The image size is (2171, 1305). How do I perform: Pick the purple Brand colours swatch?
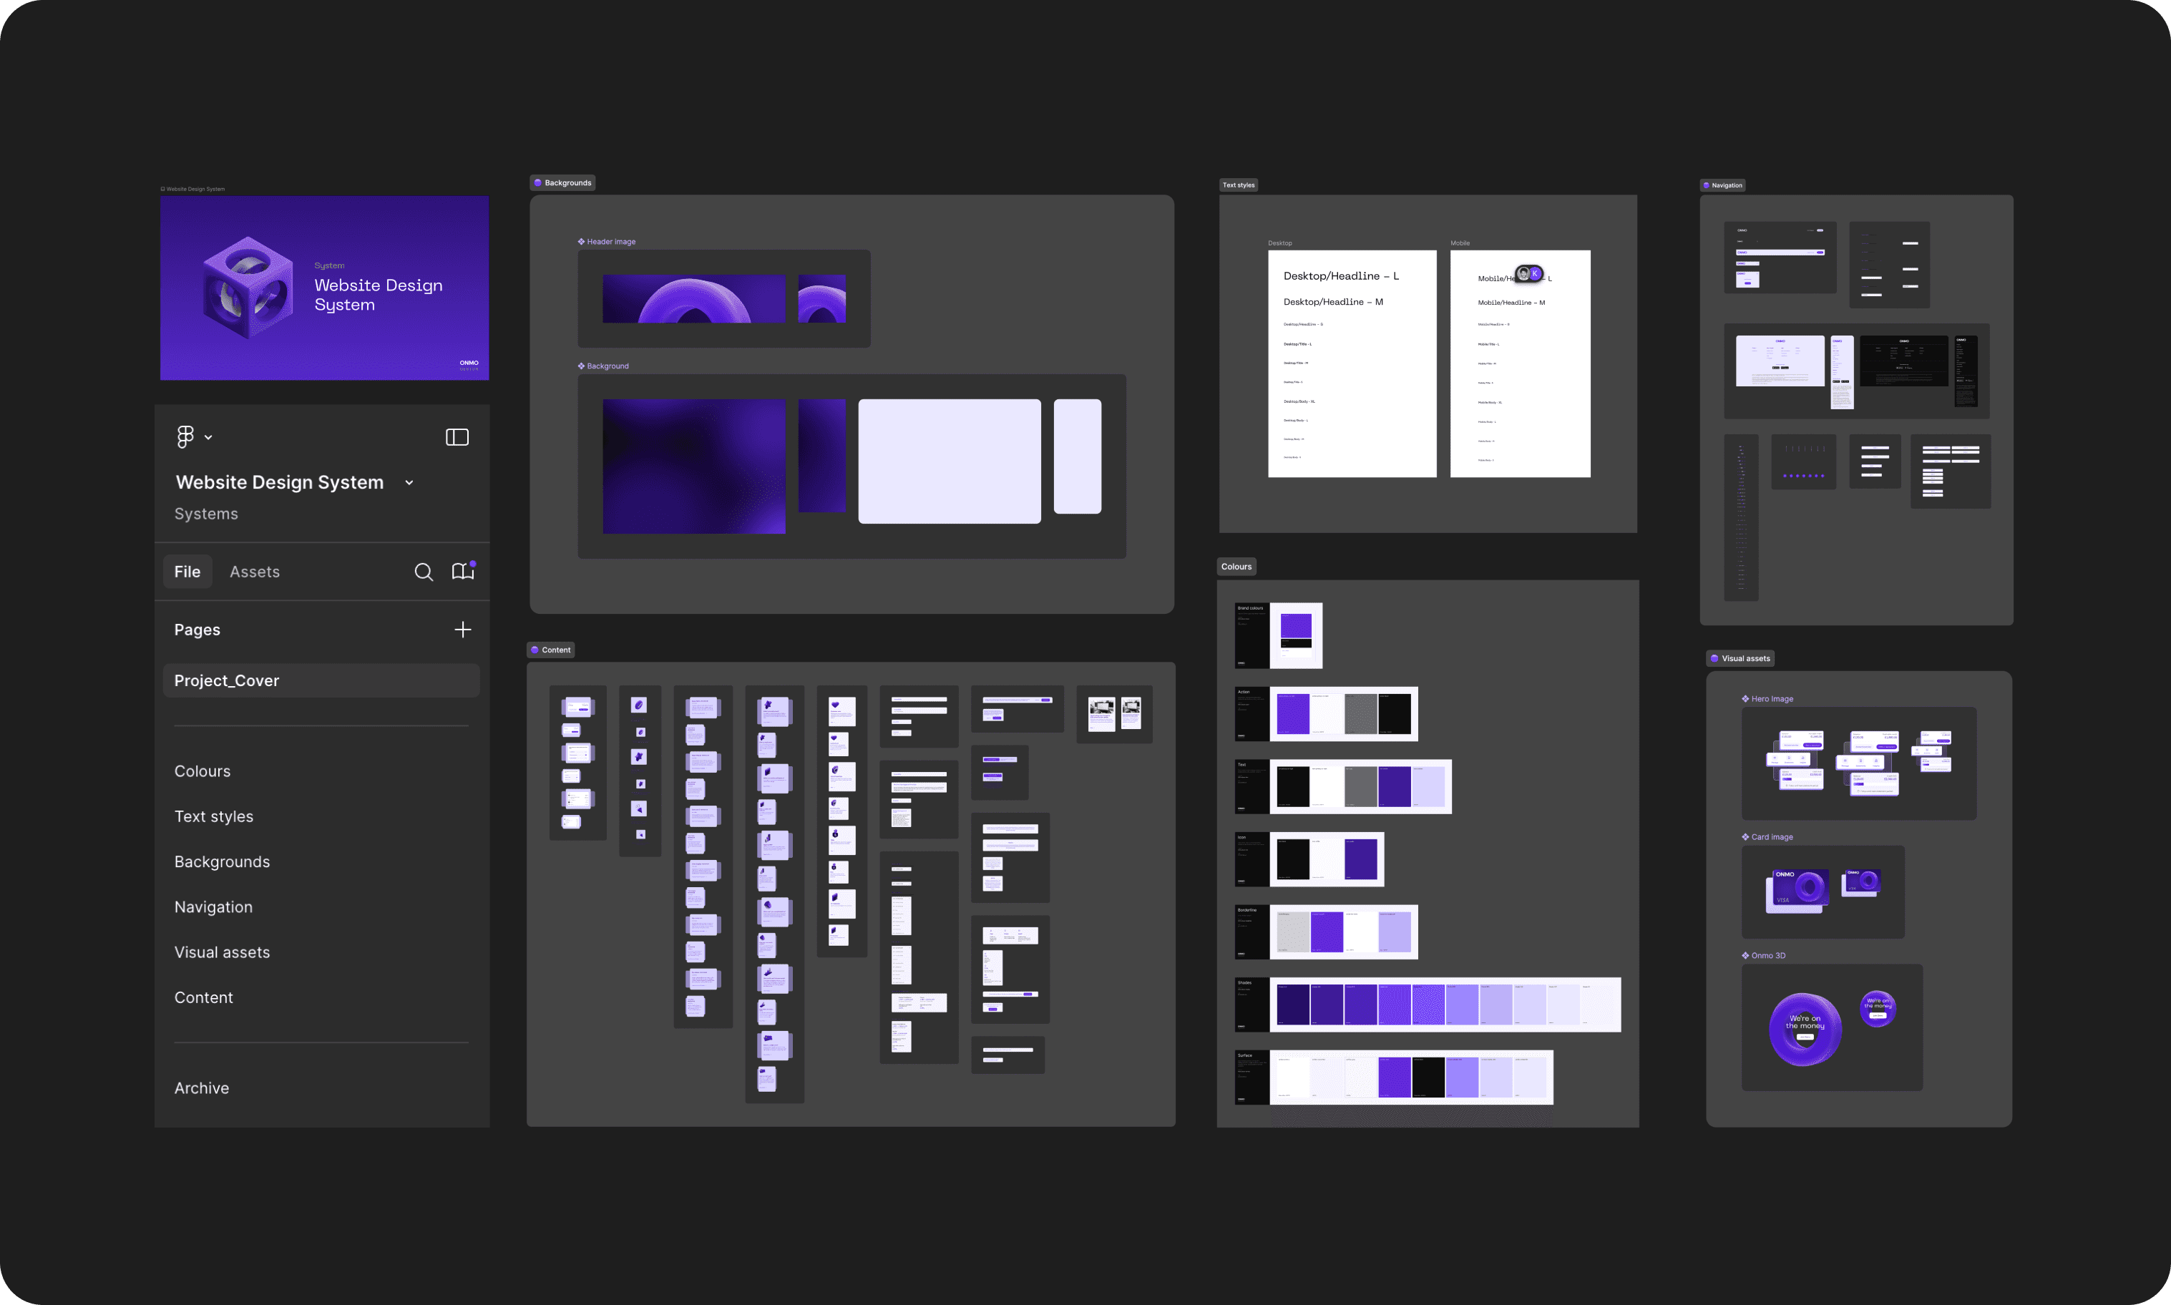click(x=1295, y=625)
